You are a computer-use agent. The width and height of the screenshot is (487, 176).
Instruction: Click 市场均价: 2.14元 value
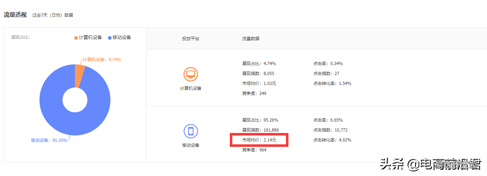259,140
